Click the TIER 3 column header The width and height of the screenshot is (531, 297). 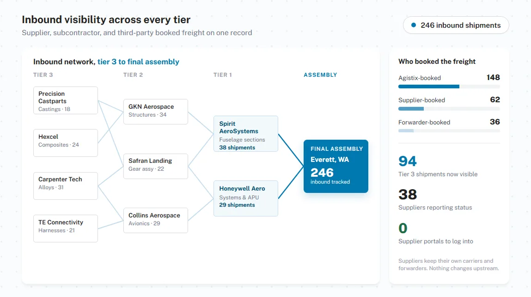[x=43, y=75]
